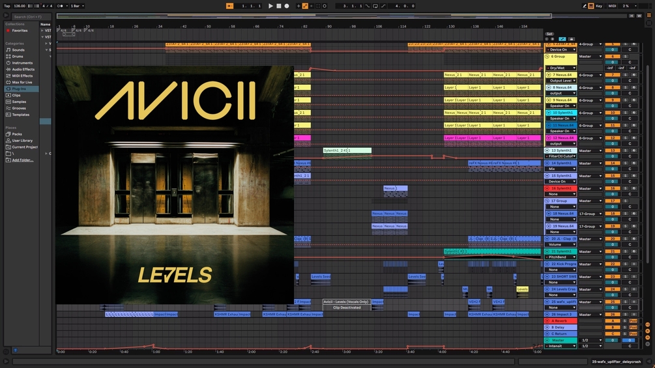655x368 pixels.
Task: Open Output Level automation chooser dropdown
Action: [562, 81]
